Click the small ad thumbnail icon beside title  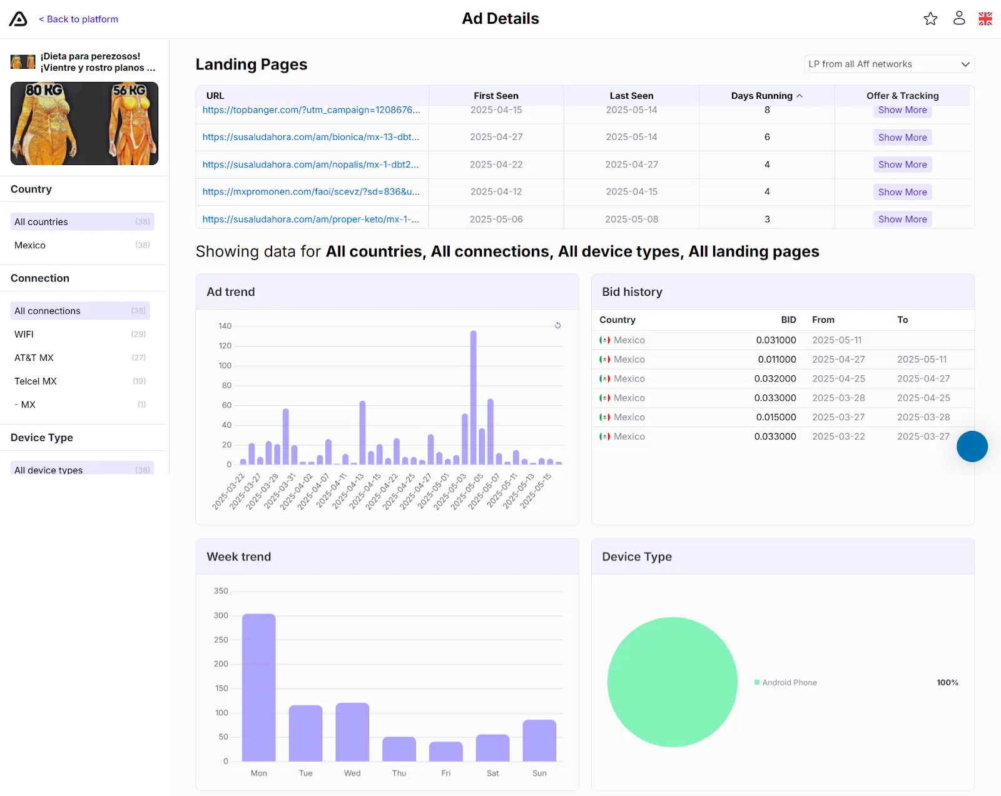[x=23, y=62]
